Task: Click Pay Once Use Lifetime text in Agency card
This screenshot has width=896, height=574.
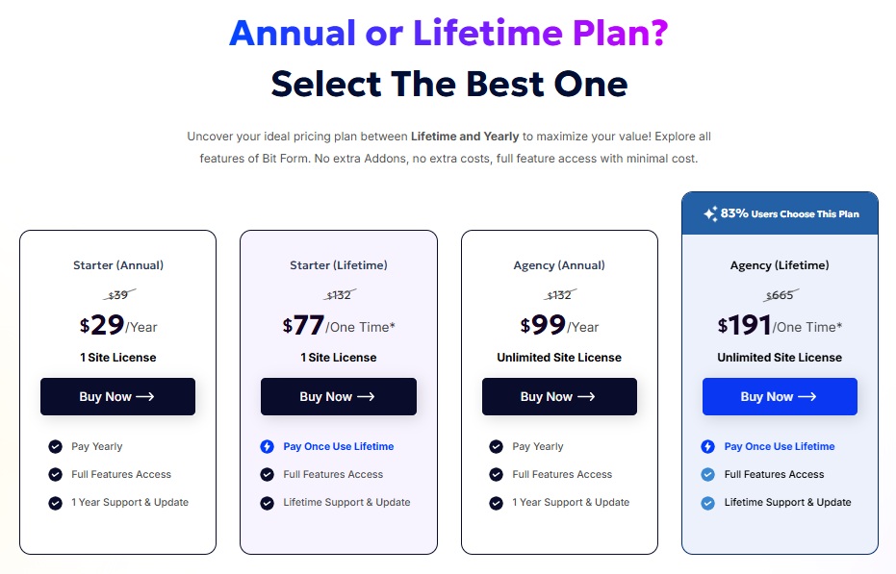Action: [x=780, y=447]
